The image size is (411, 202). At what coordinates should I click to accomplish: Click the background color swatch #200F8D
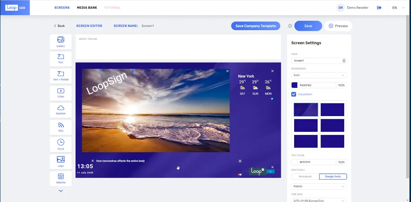(x=294, y=85)
